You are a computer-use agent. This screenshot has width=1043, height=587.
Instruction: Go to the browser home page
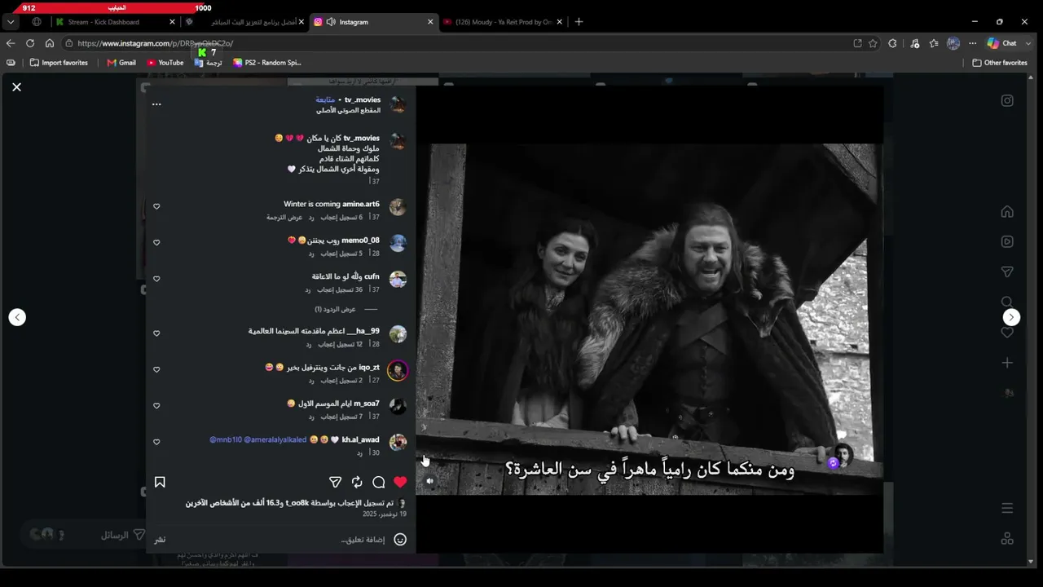tap(50, 43)
